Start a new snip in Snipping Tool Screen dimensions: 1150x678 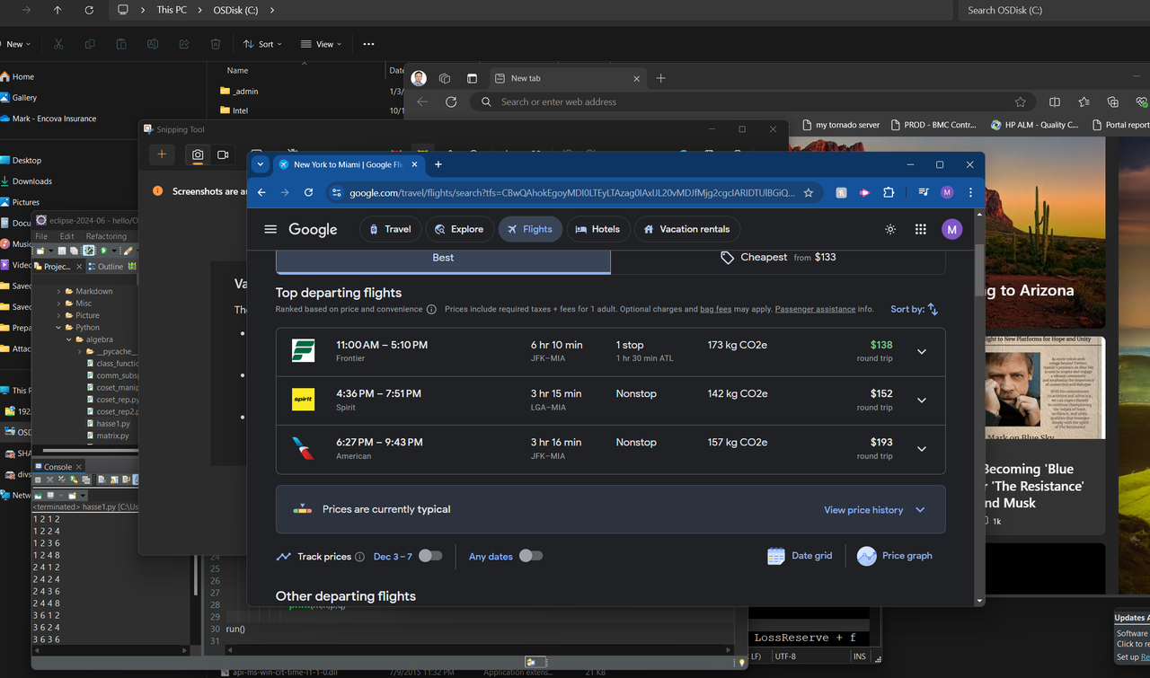coord(162,154)
